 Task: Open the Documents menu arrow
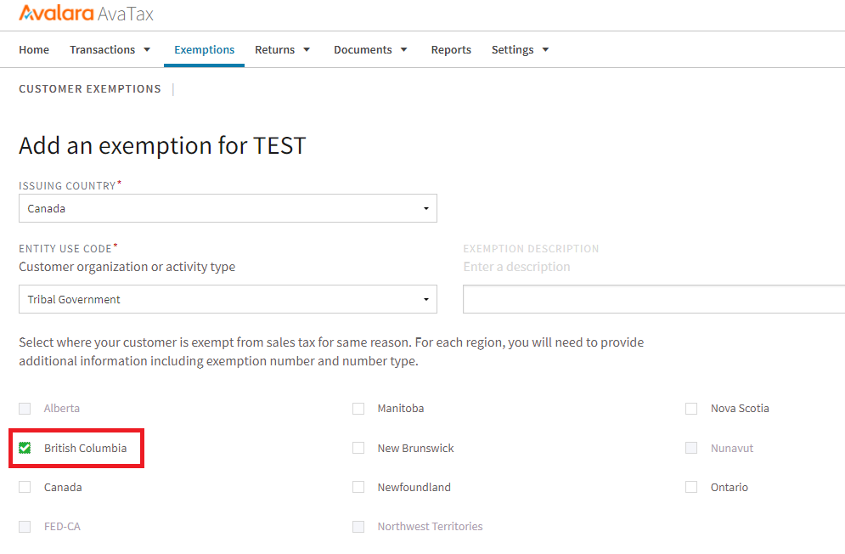pyautogui.click(x=404, y=50)
